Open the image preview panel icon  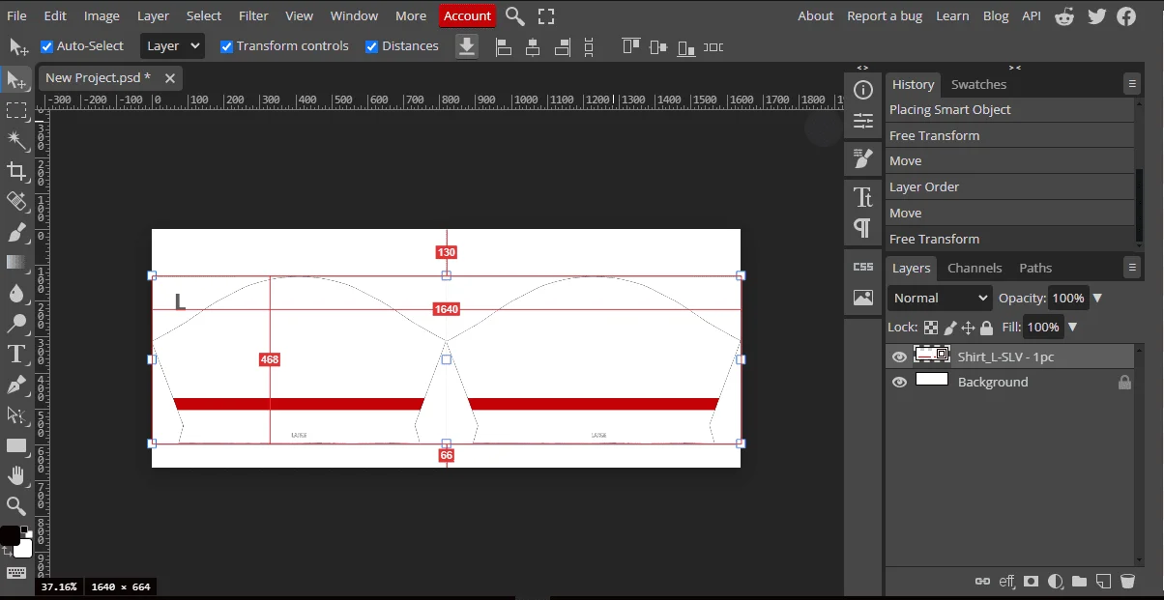click(x=863, y=298)
